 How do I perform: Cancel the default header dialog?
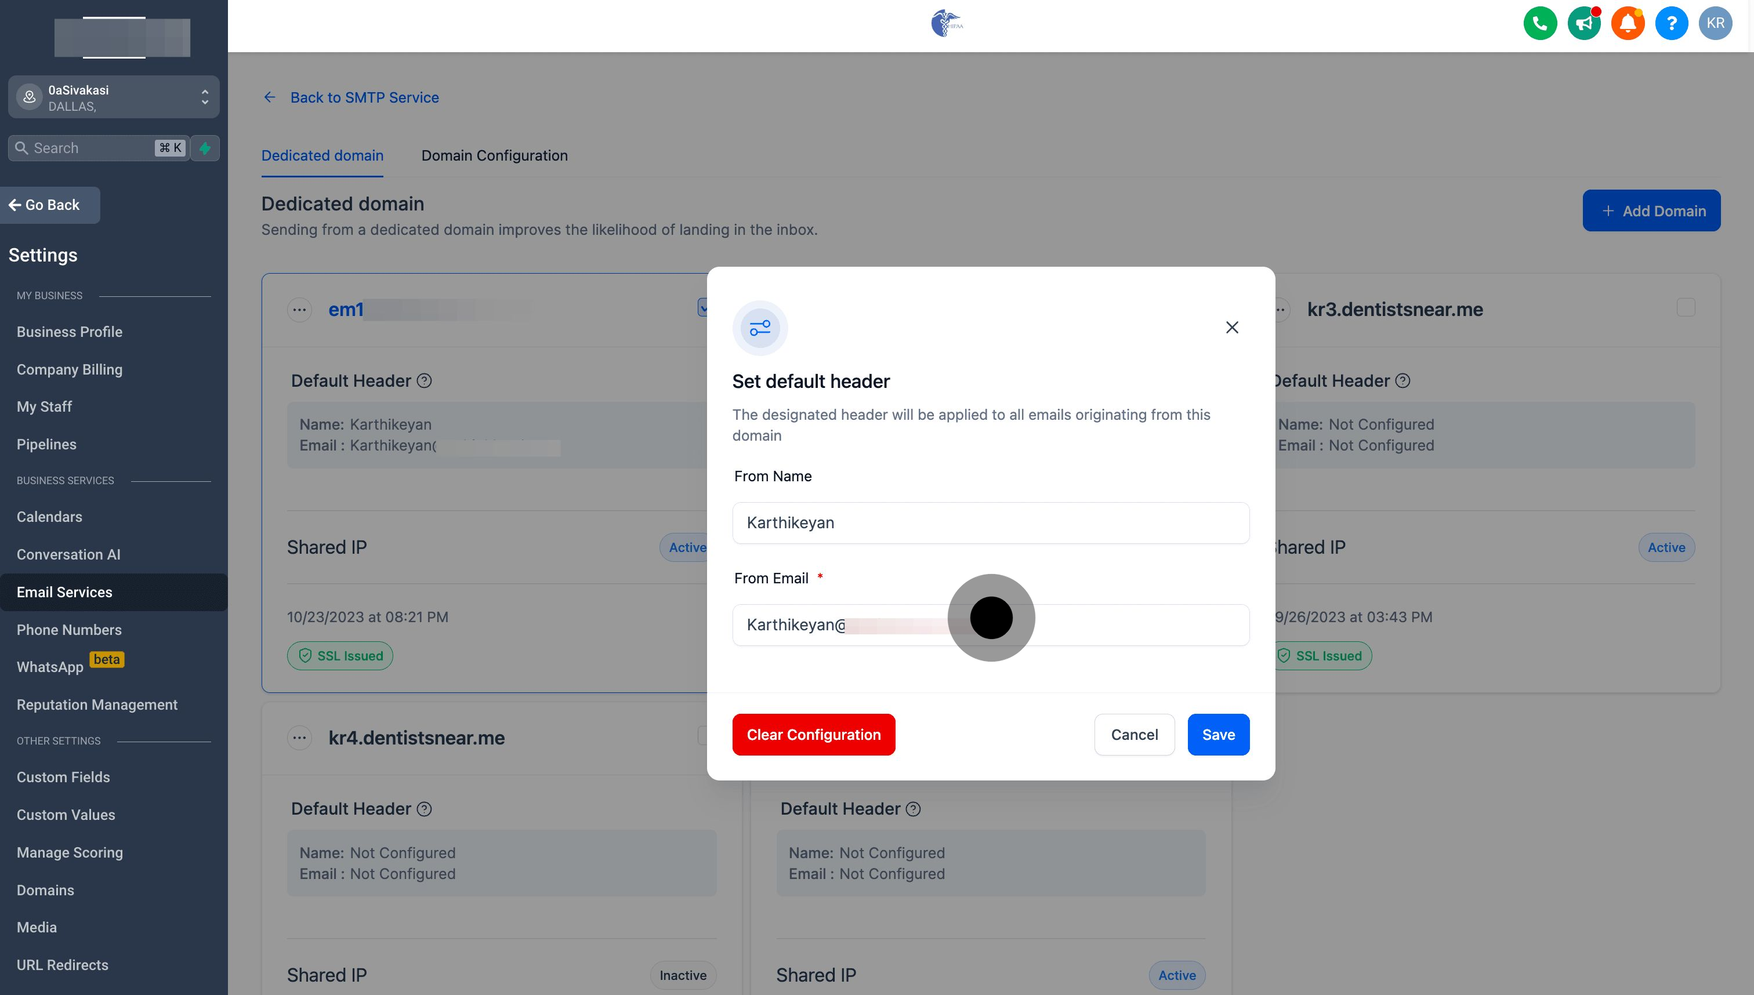tap(1134, 735)
